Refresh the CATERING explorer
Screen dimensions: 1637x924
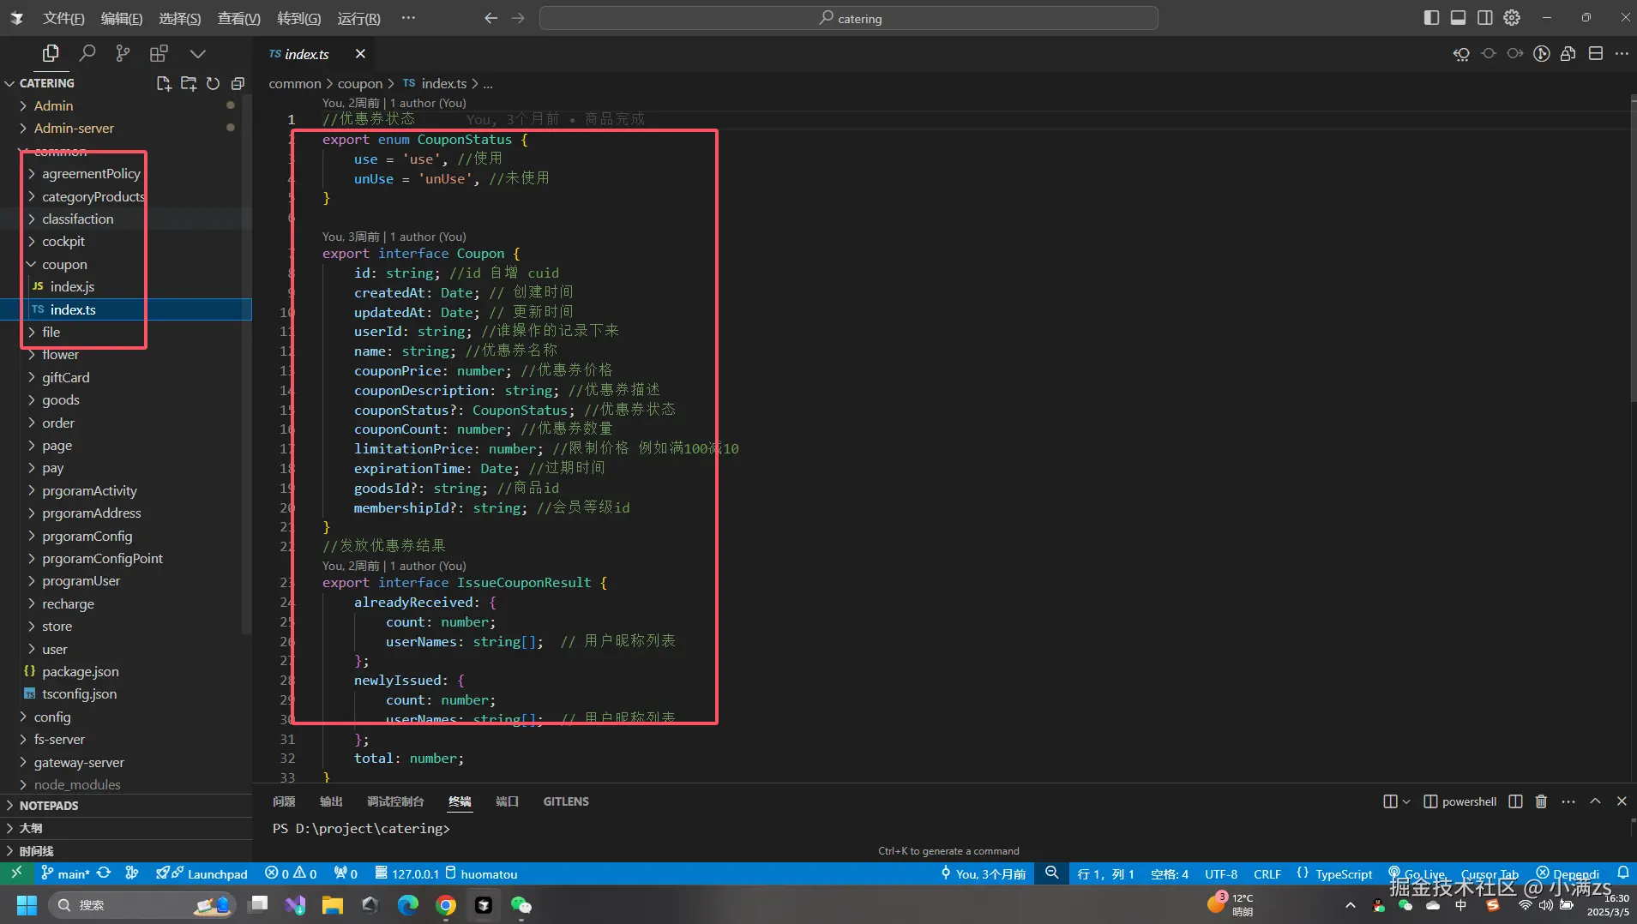pyautogui.click(x=213, y=83)
